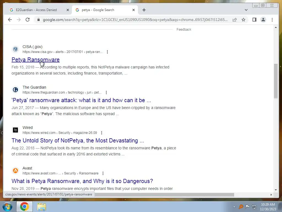Close the petya Google Search tab
The image size is (282, 212).
tap(134, 10)
